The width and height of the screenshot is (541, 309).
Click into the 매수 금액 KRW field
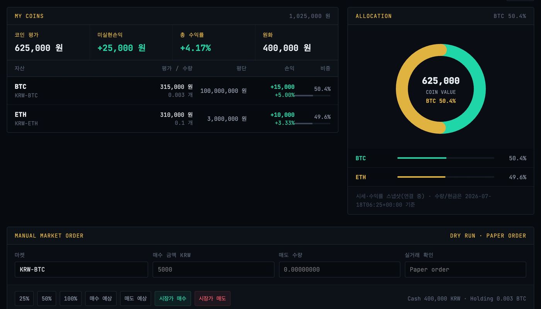click(x=213, y=270)
